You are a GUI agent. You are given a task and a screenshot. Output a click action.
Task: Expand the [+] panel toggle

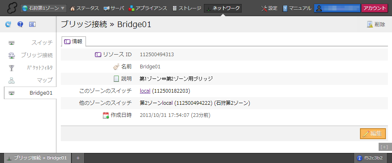(384, 147)
